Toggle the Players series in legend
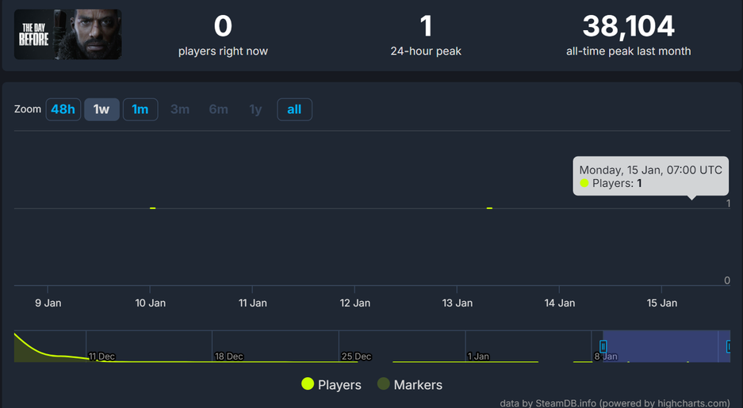 tap(339, 385)
